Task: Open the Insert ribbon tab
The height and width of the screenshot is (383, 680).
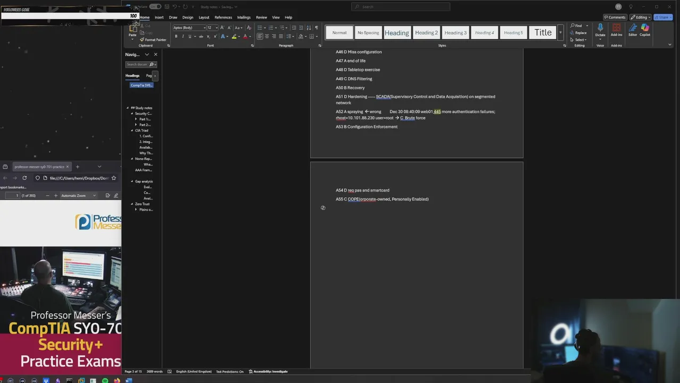Action: [159, 17]
